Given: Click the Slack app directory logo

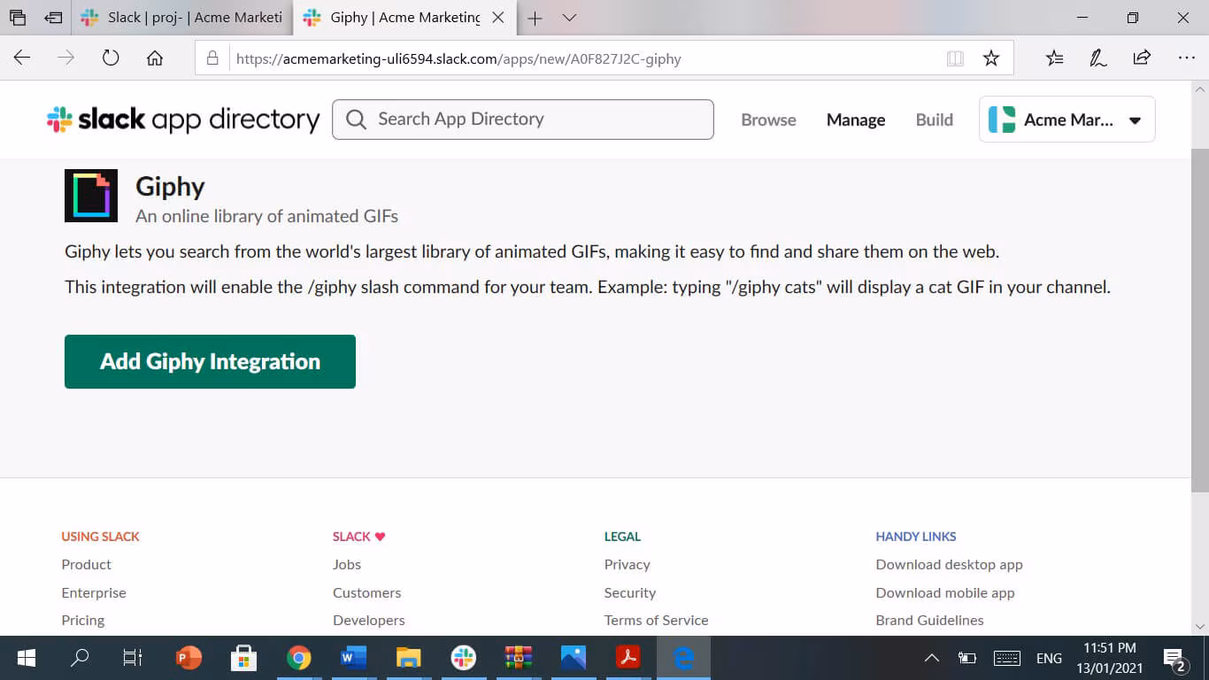Looking at the screenshot, I should pyautogui.click(x=183, y=120).
